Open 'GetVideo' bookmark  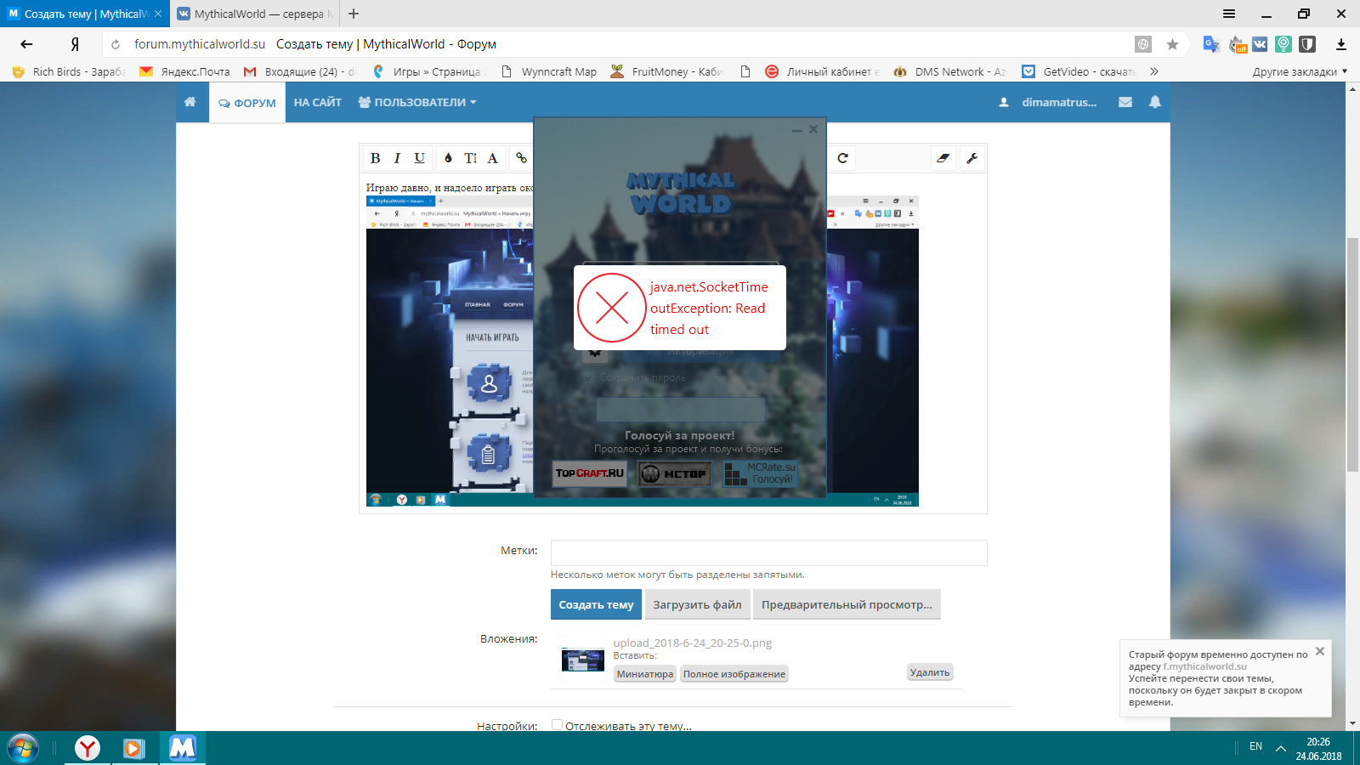tap(1079, 71)
